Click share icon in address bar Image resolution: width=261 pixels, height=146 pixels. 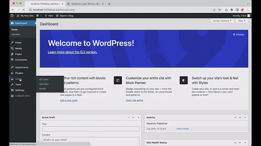point(214,10)
